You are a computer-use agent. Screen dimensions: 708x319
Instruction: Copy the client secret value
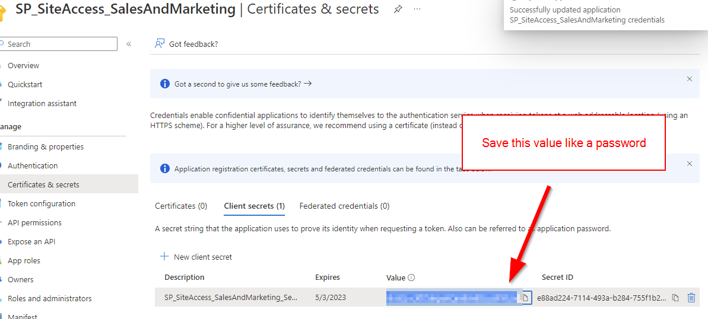coord(525,298)
